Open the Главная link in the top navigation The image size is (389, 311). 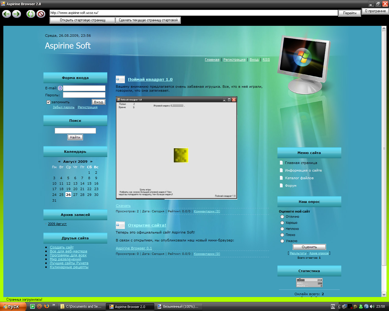pyautogui.click(x=212, y=60)
